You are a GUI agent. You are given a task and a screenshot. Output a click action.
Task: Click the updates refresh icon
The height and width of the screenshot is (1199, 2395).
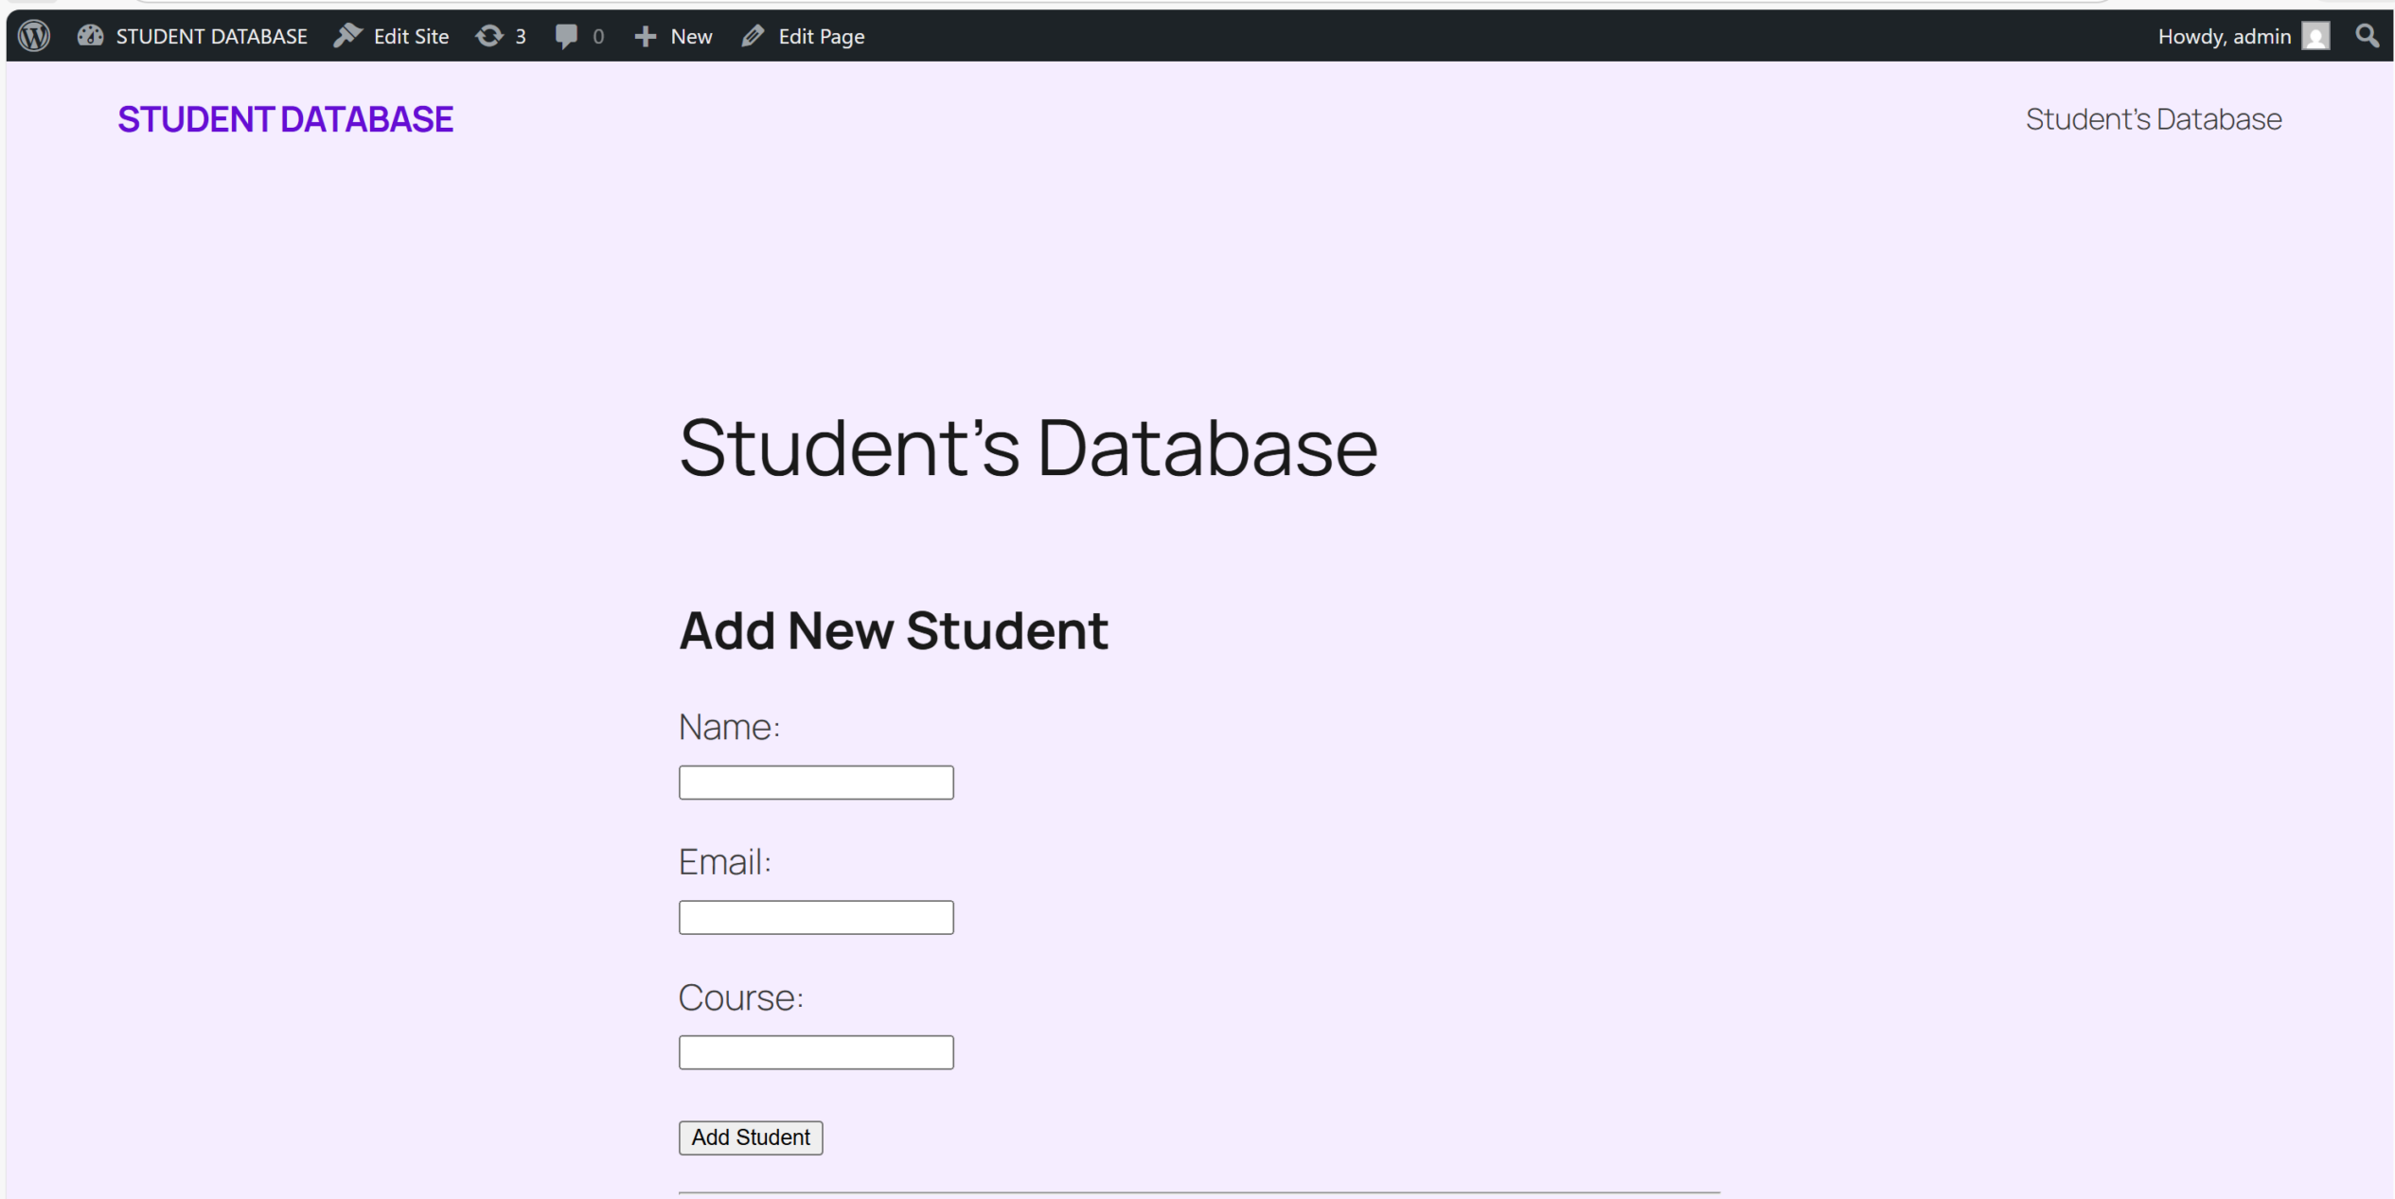point(489,36)
